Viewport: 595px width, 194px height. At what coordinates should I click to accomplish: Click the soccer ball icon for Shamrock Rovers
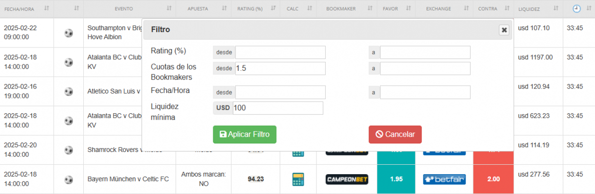(68, 149)
